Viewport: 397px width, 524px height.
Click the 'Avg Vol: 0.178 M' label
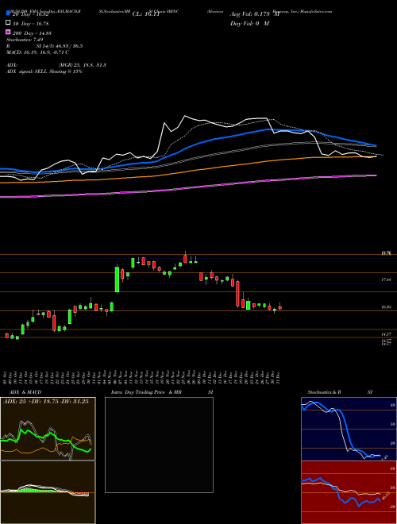pos(254,14)
